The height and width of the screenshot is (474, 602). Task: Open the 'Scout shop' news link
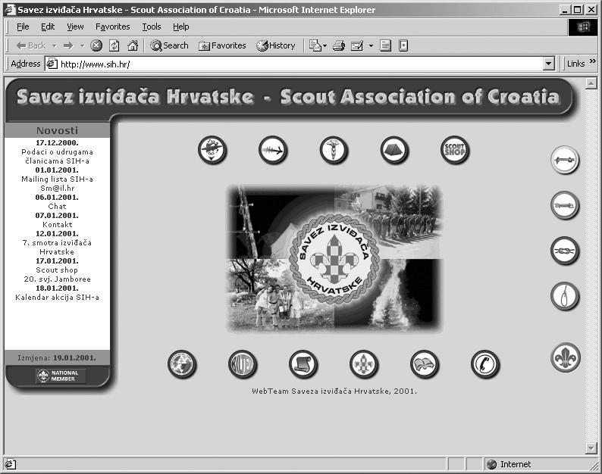tap(57, 270)
